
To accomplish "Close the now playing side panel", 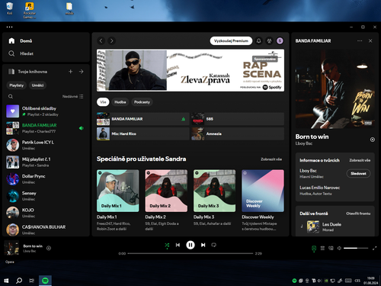I will (370, 41).
